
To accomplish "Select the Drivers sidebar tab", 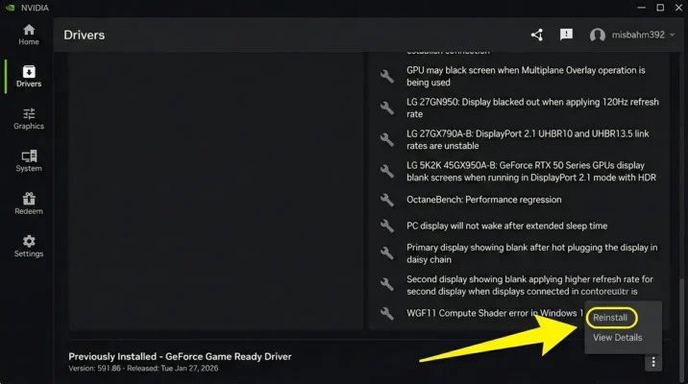I will point(29,76).
